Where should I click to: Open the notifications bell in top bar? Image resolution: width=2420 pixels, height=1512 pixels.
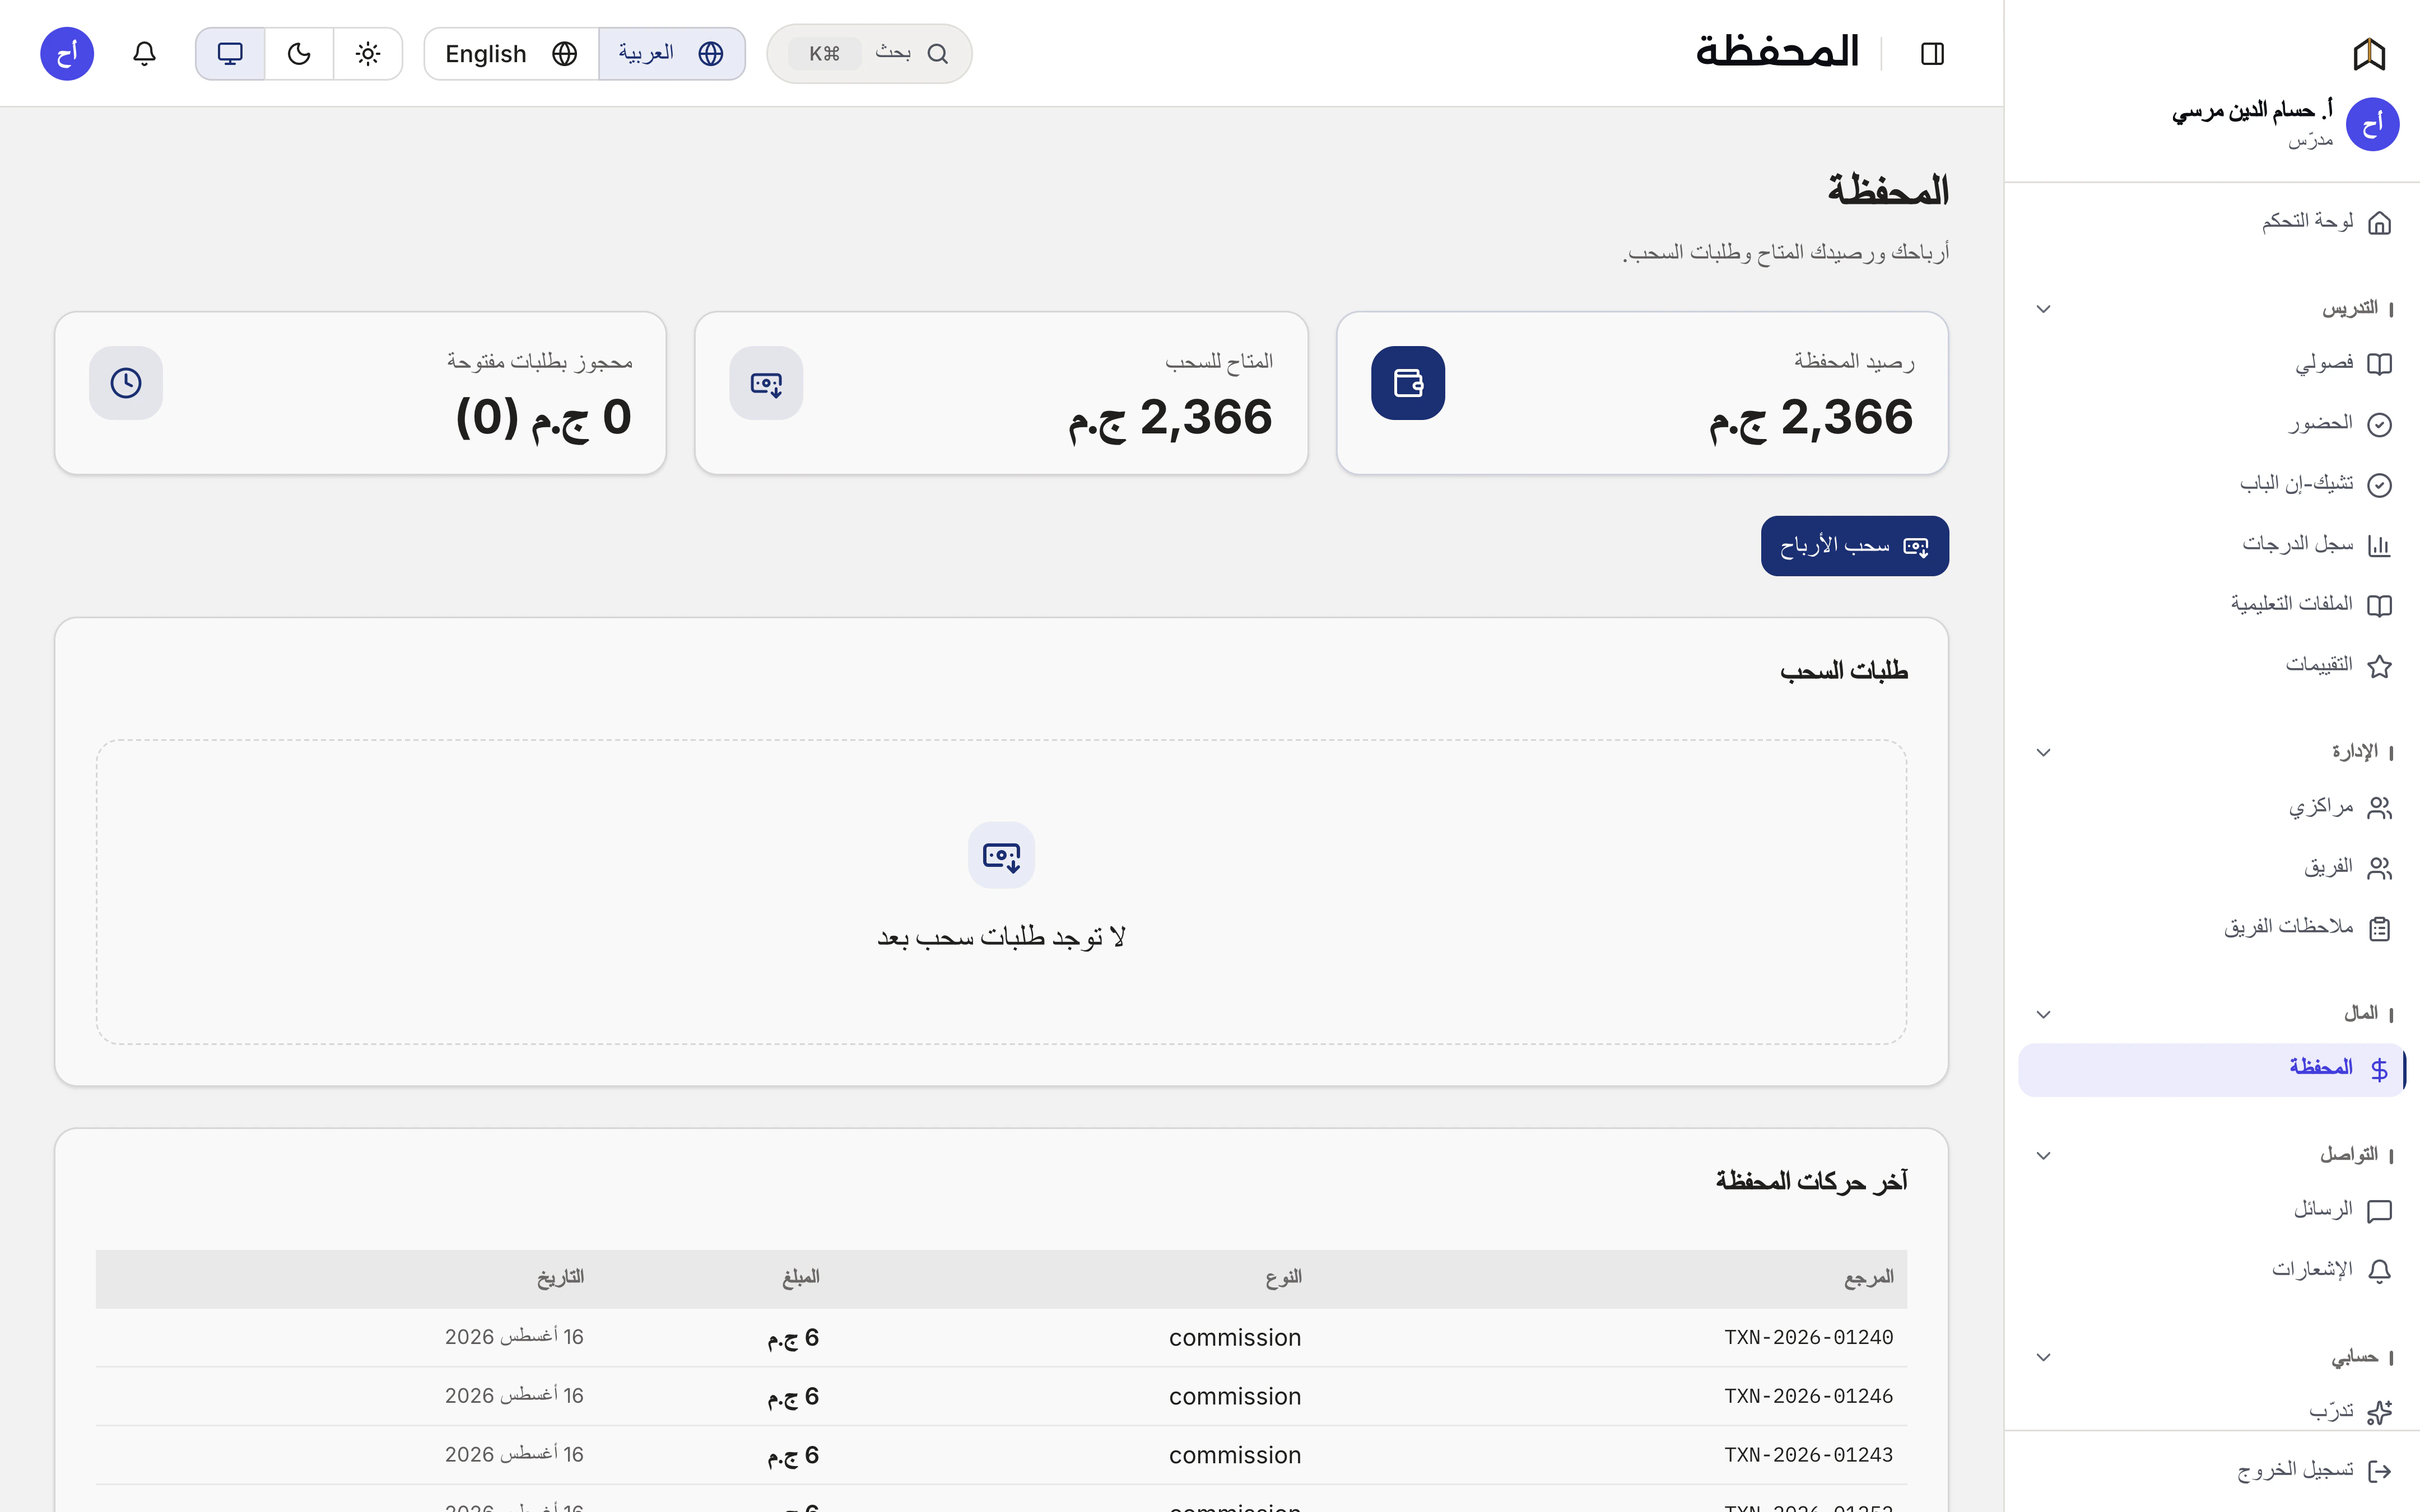click(x=144, y=53)
